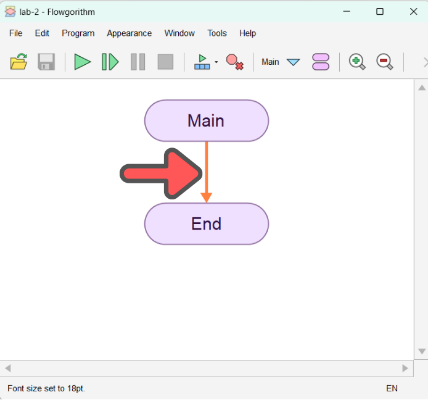Click the 'Font size set to 18pt.' status text
This screenshot has height=400, width=428.
pyautogui.click(x=46, y=388)
